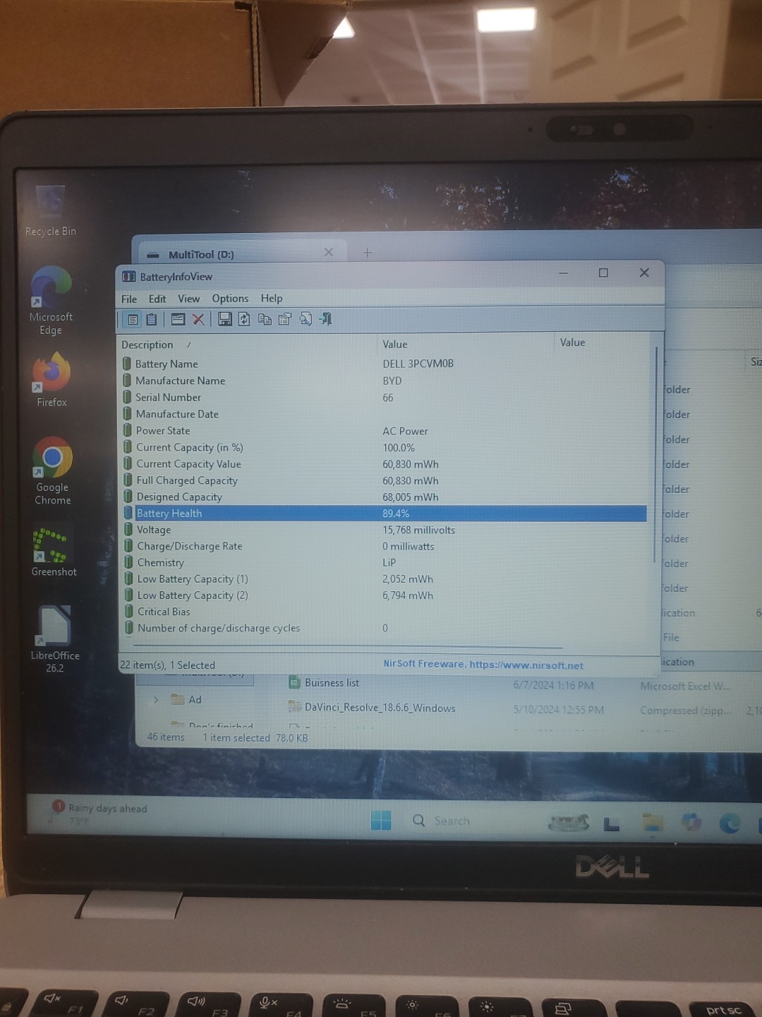Open the LibreOffice 26.2 desktop shortcut
This screenshot has width=762, height=1017.
[x=55, y=638]
